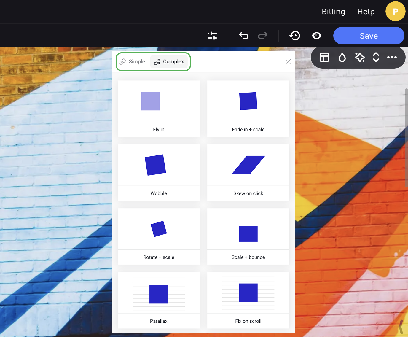Click the redo arrow icon

pyautogui.click(x=262, y=36)
